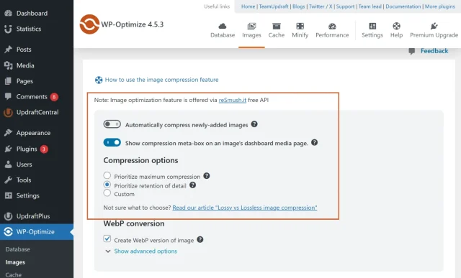The image size is (461, 278).
Task: Open the Comments bubble icon
Action: 8,96
